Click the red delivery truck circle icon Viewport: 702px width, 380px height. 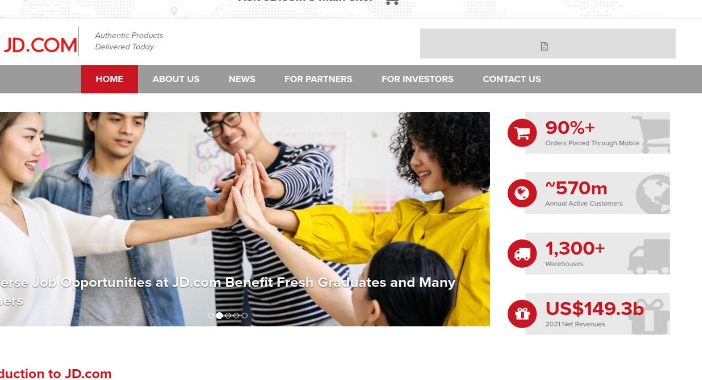[522, 253]
